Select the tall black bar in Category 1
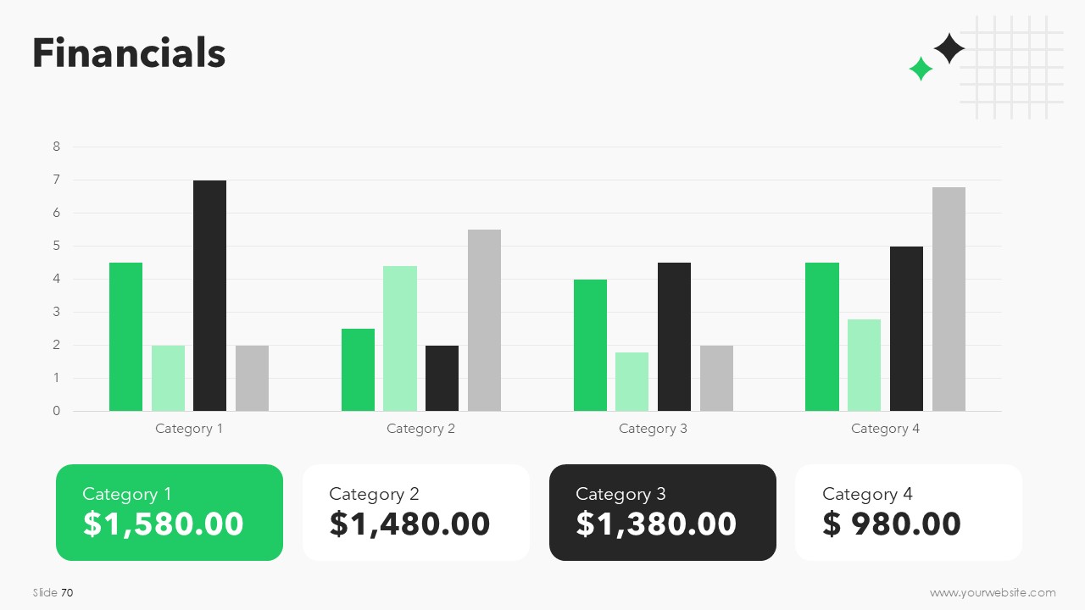Image resolution: width=1085 pixels, height=610 pixels. tap(209, 296)
